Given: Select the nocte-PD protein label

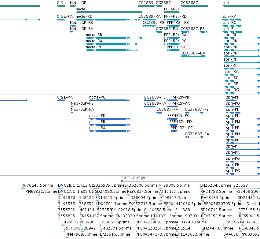Looking at the screenshot, I should click(97, 116).
